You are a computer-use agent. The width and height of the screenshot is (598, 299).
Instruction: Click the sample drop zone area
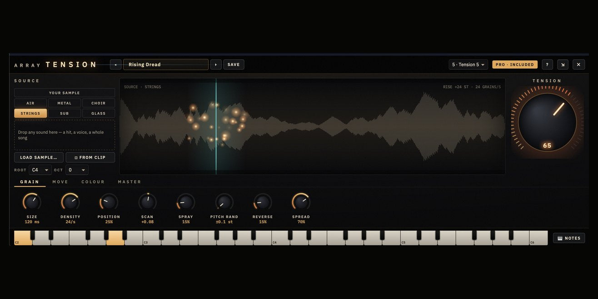[65, 135]
